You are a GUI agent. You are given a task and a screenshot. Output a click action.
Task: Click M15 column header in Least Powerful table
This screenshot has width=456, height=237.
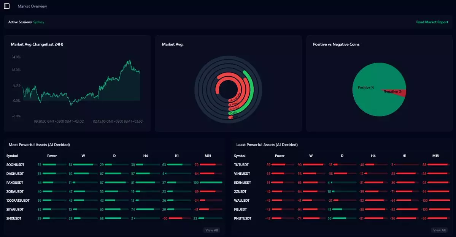[x=435, y=156]
